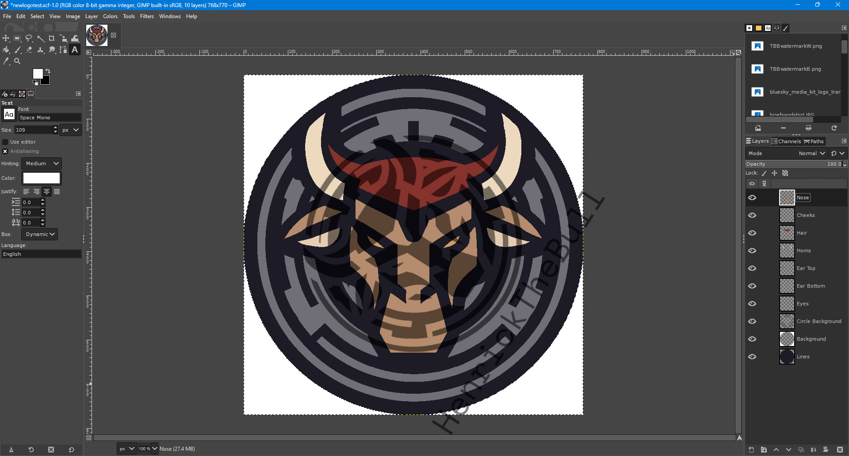
Task: Lock alpha channel of the layer
Action: (785, 173)
